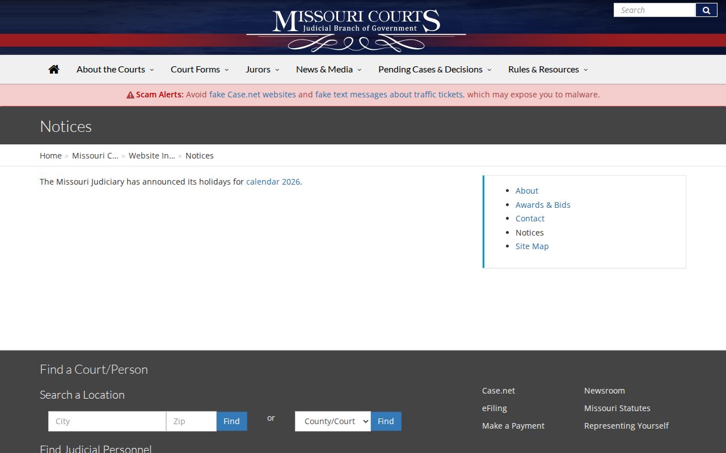Click the Search a Location heading
Image resolution: width=726 pixels, height=453 pixels.
[82, 395]
